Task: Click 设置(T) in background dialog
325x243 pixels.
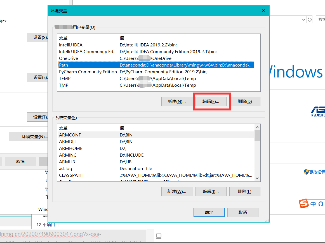Action: point(37,117)
